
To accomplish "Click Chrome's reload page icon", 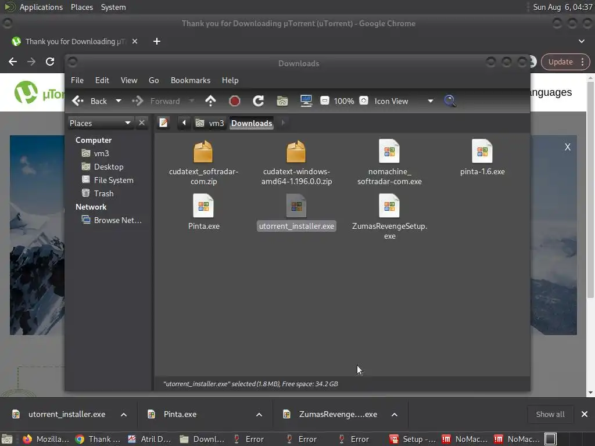I will click(x=50, y=62).
